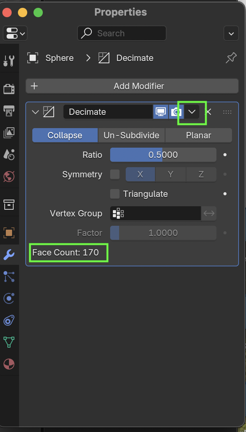Open the properties editor options dropdown
Screen dimensions: 246x432
[231, 34]
